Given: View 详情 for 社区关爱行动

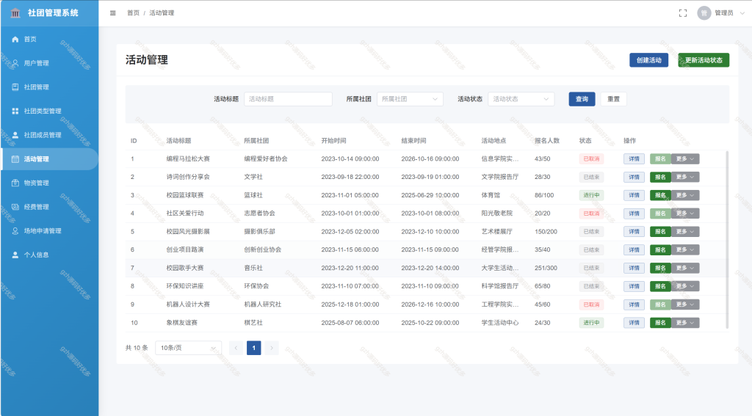Looking at the screenshot, I should (634, 214).
